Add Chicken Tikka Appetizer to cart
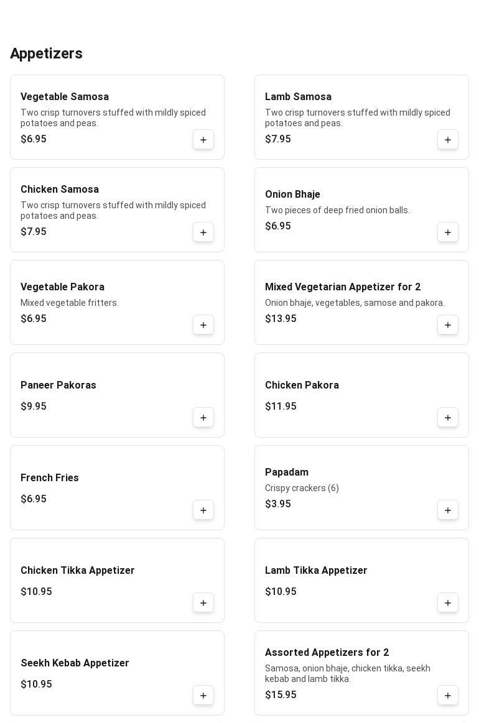Screen dimensions: 479x723 [203, 603]
